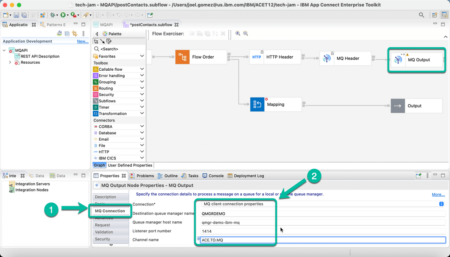Click the New link in Application Development
This screenshot has height=257, width=450.
click(82, 41)
